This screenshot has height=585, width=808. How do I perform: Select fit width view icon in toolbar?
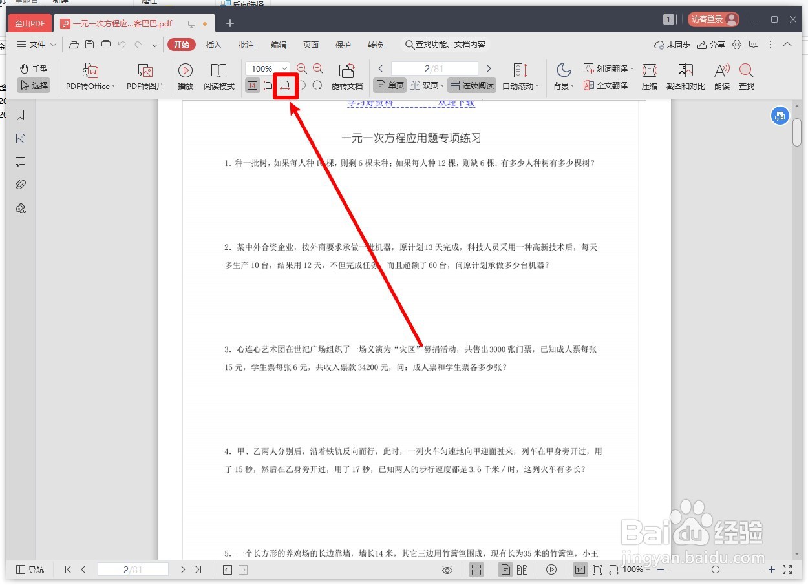point(285,85)
